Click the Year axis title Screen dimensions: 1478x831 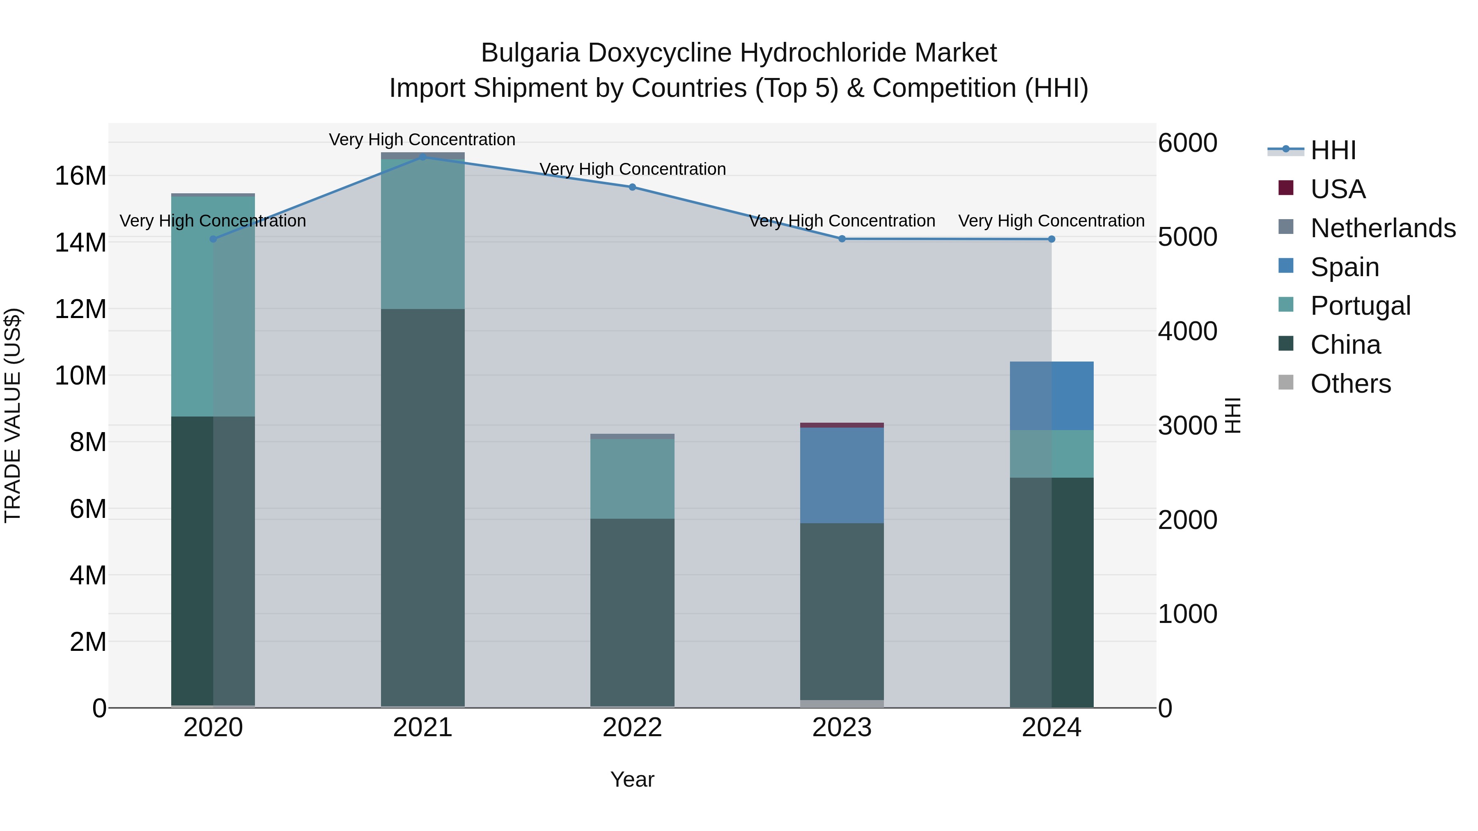click(632, 779)
